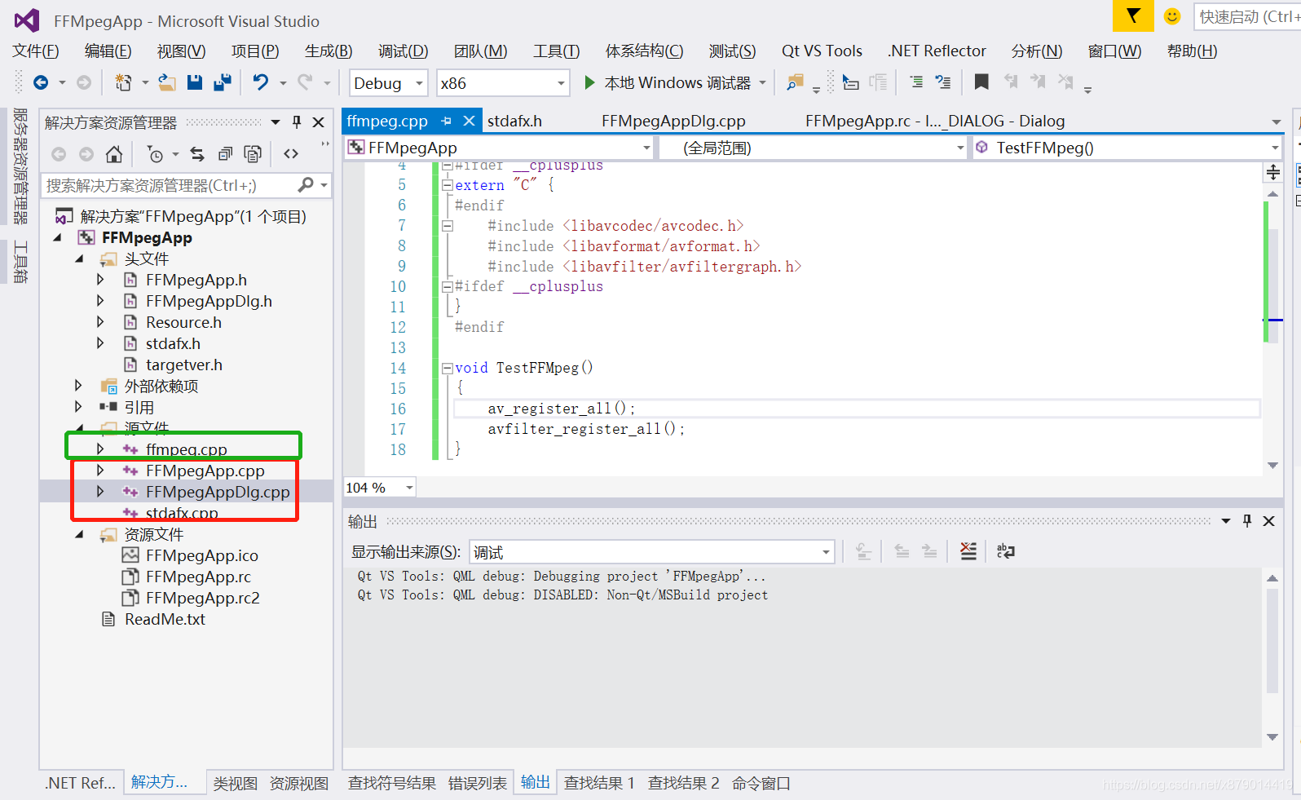Save current file with floppy icon
The image size is (1301, 800).
coord(194,82)
